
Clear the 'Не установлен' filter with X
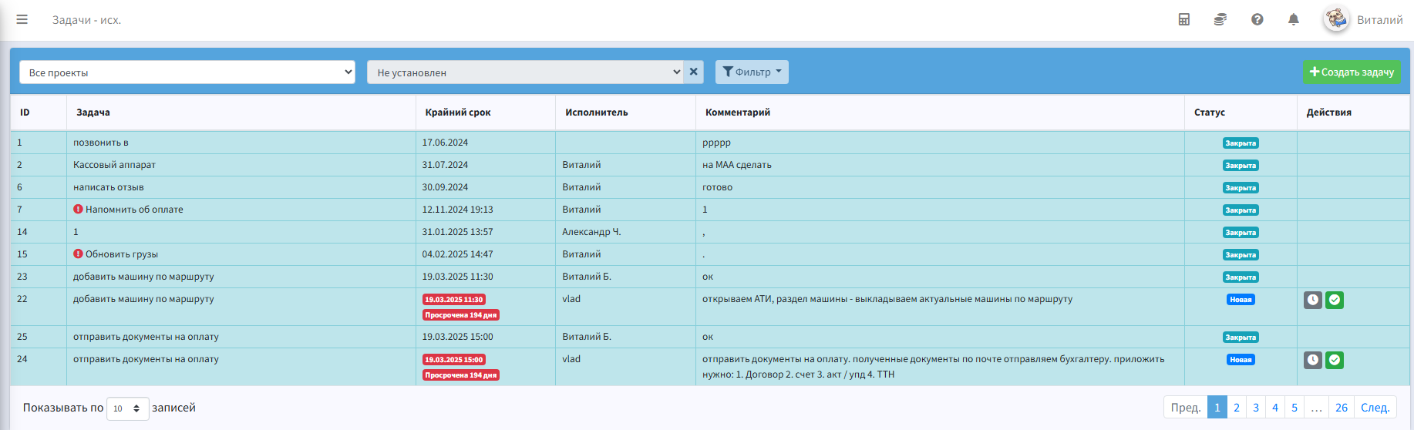pyautogui.click(x=694, y=72)
